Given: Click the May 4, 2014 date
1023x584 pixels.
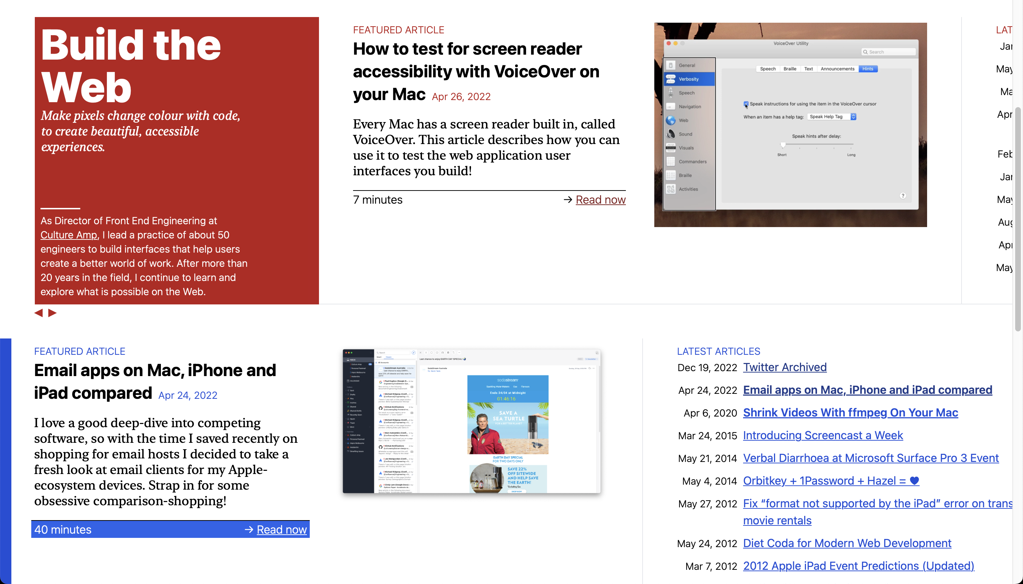Looking at the screenshot, I should 709,481.
